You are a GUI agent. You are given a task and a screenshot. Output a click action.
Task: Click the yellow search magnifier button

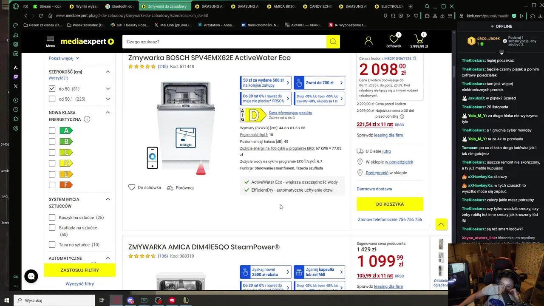pyautogui.click(x=333, y=42)
